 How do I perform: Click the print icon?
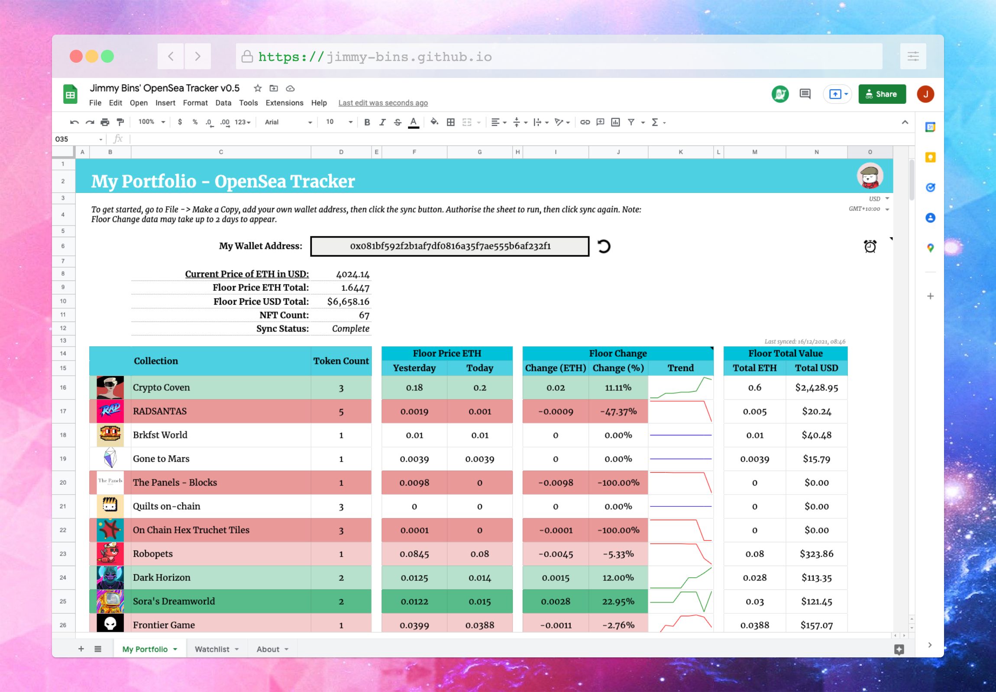pos(104,122)
